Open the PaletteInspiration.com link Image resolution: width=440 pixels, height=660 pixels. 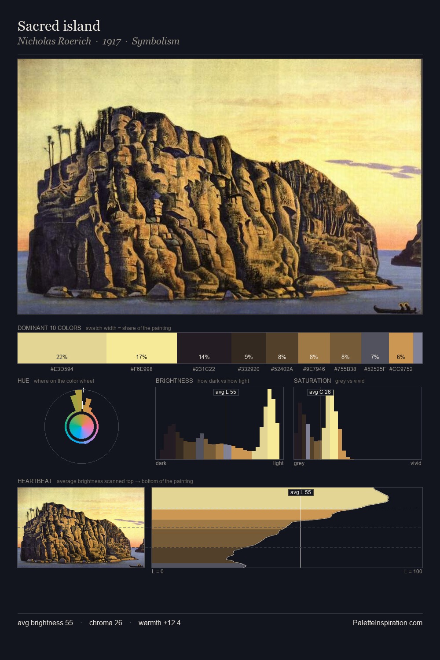click(x=388, y=623)
